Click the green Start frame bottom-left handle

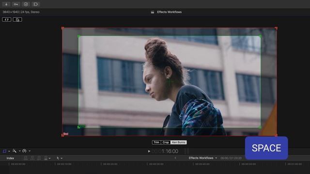coord(79,127)
